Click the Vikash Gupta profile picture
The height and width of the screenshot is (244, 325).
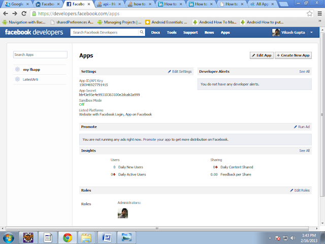[276, 33]
